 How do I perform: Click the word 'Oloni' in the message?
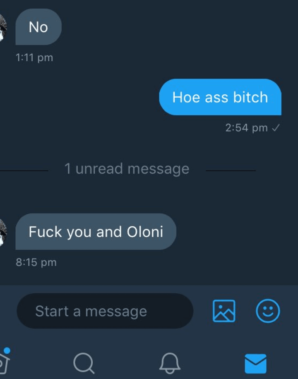[x=145, y=232]
